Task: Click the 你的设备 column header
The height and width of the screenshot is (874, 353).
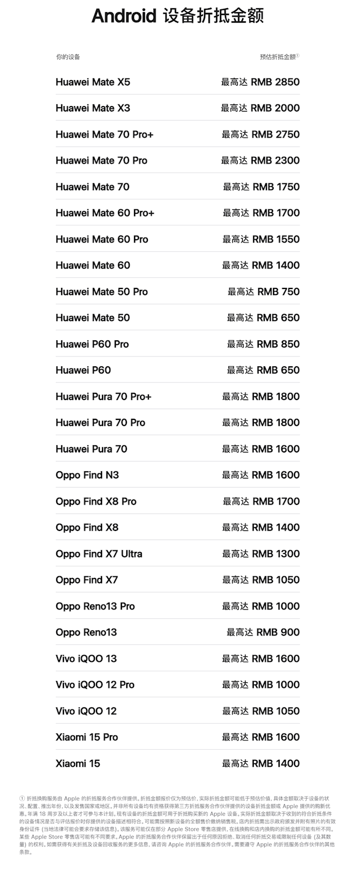Action: tap(68, 57)
